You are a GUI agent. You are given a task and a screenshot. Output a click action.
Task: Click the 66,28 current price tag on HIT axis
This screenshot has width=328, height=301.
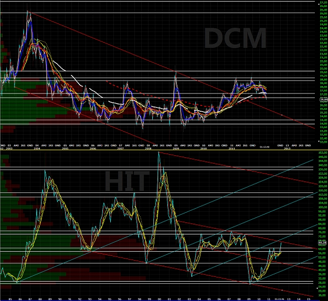click(x=322, y=243)
